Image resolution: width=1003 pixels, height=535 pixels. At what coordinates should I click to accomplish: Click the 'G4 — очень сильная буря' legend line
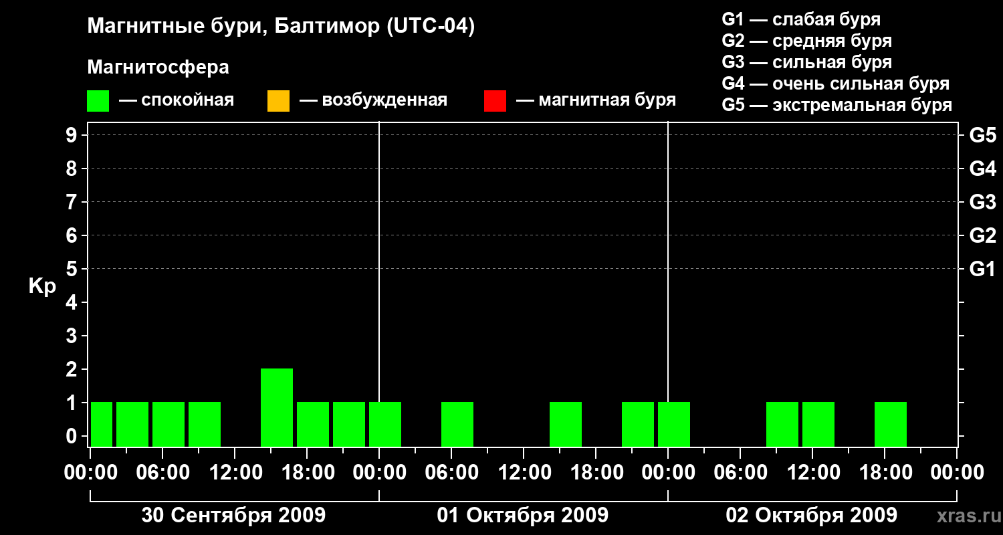[835, 84]
